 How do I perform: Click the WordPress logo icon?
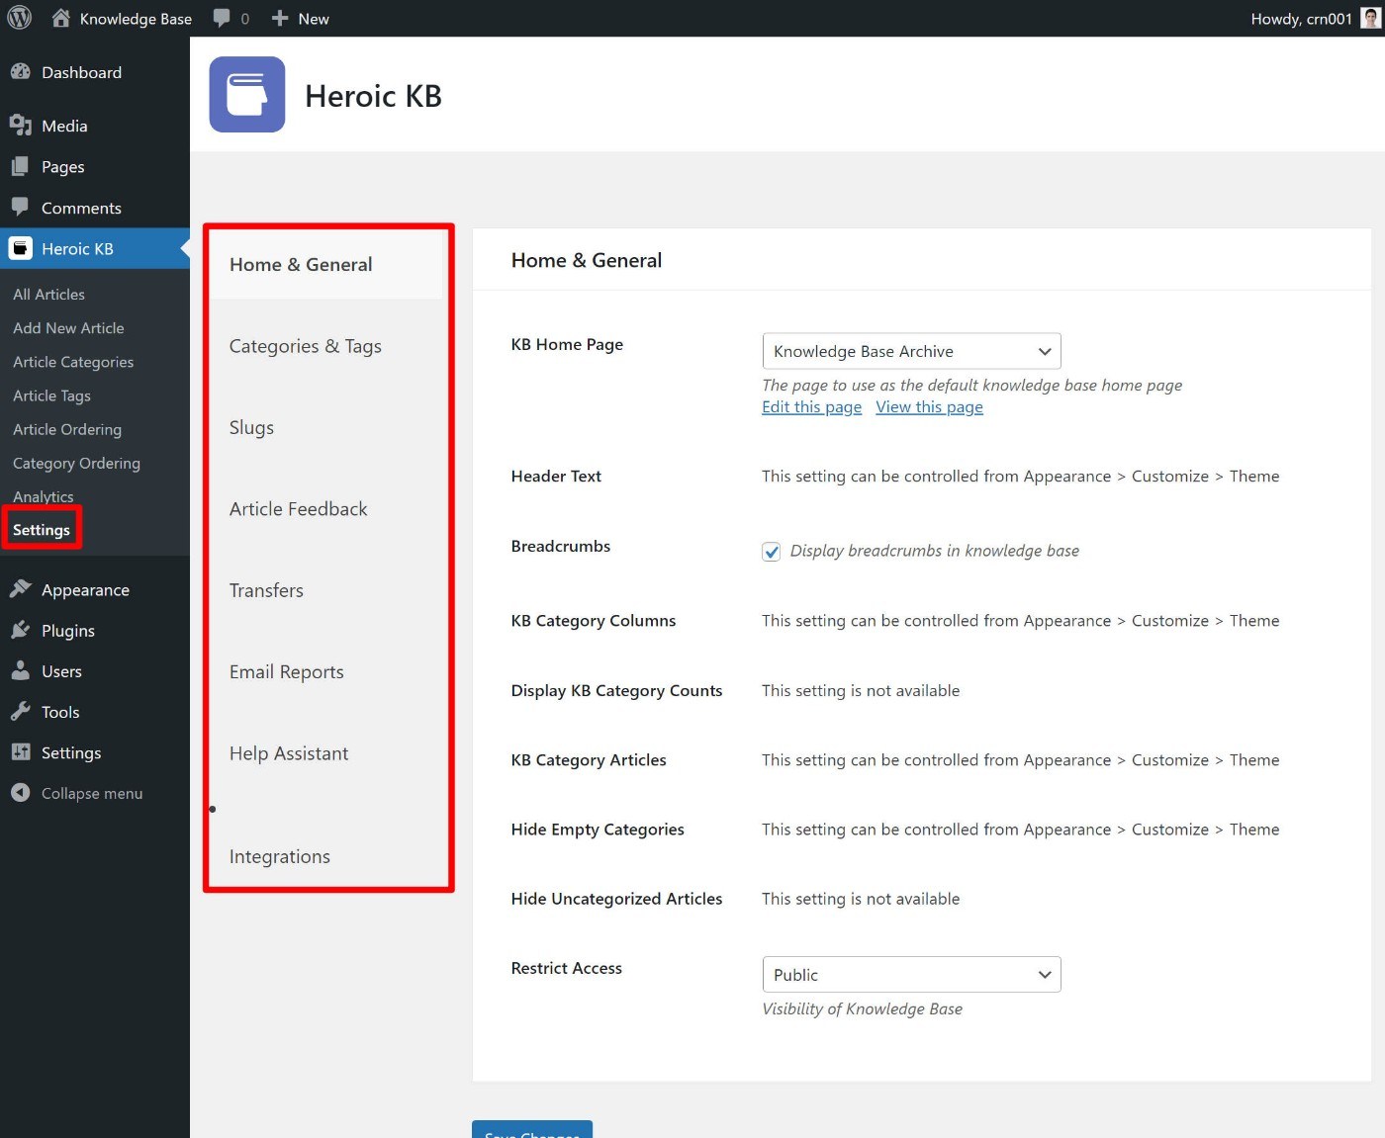(19, 18)
